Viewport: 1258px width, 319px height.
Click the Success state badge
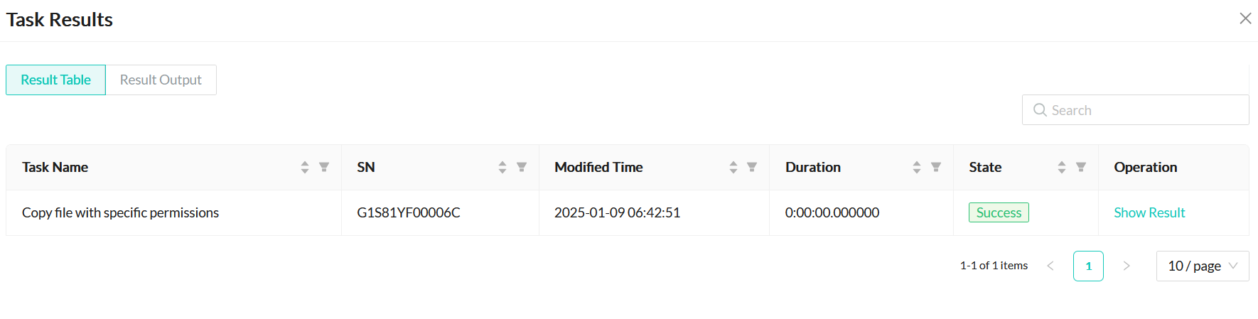click(x=999, y=212)
